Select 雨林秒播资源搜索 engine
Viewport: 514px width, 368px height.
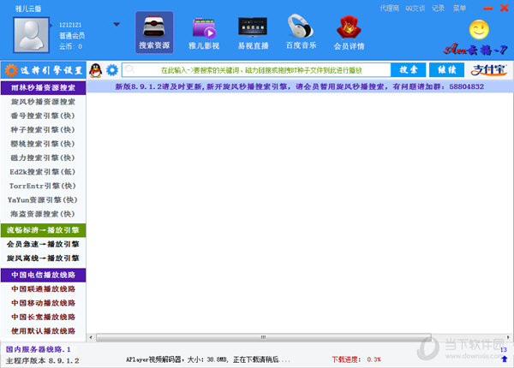coord(44,88)
